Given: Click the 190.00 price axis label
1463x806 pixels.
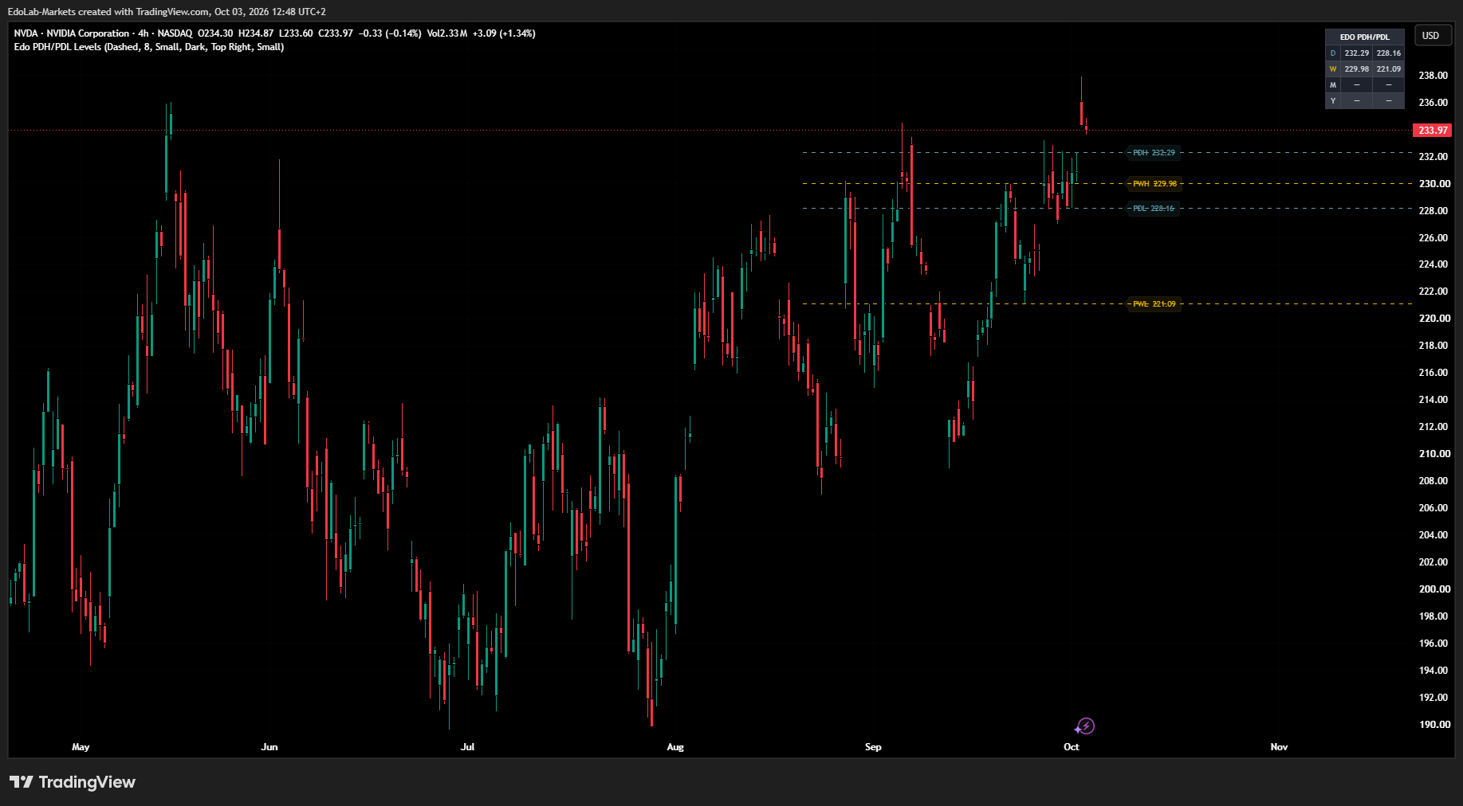Looking at the screenshot, I should [x=1433, y=725].
